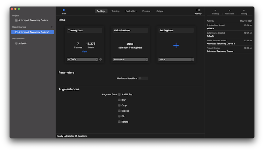Open the Output tab
Image resolution: width=264 pixels, height=151 pixels.
(160, 11)
